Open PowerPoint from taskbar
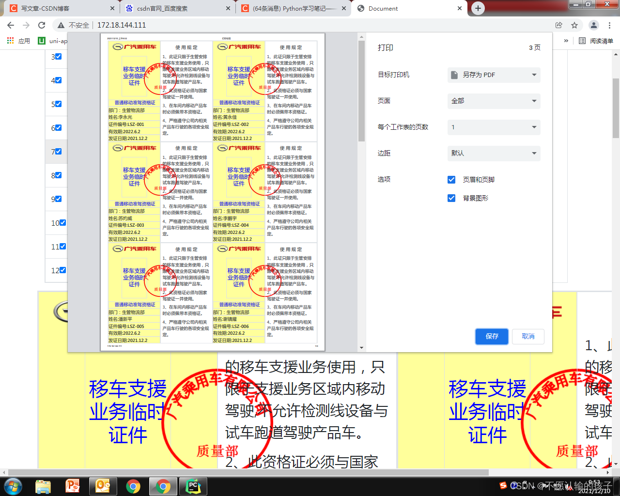 [x=73, y=486]
